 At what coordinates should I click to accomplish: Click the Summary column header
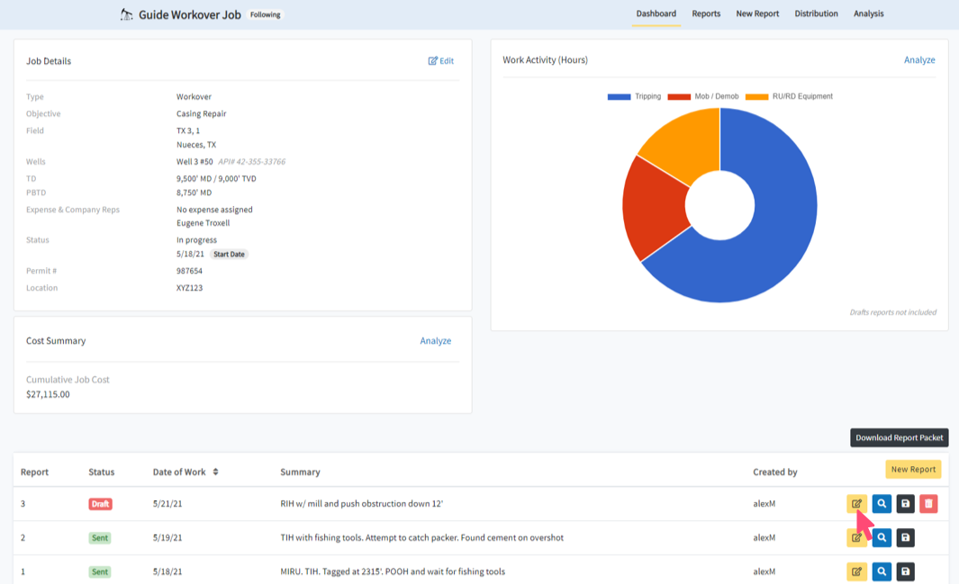point(300,472)
